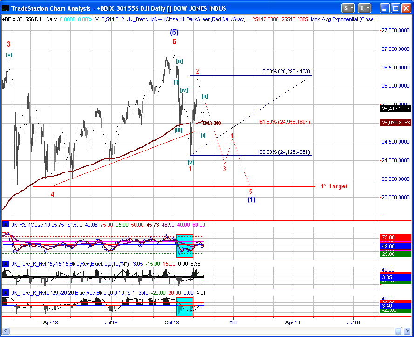Click the cyan highlighted box in Perc_R_HstL panel
The width and height of the screenshot is (414, 337).
point(185,307)
